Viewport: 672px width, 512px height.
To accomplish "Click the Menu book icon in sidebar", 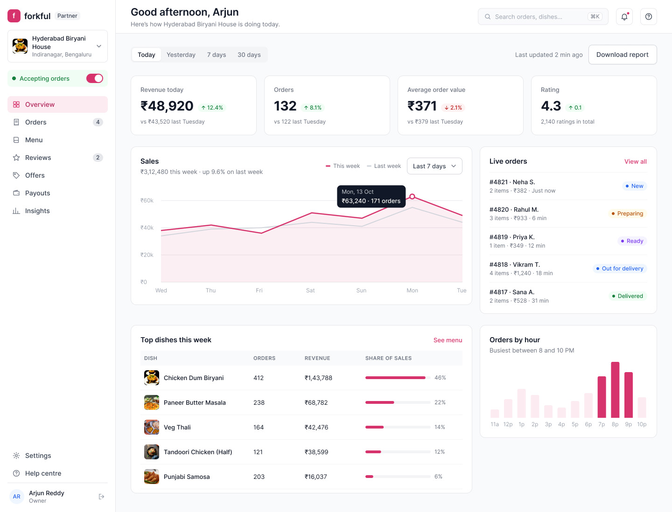I will pyautogui.click(x=16, y=140).
